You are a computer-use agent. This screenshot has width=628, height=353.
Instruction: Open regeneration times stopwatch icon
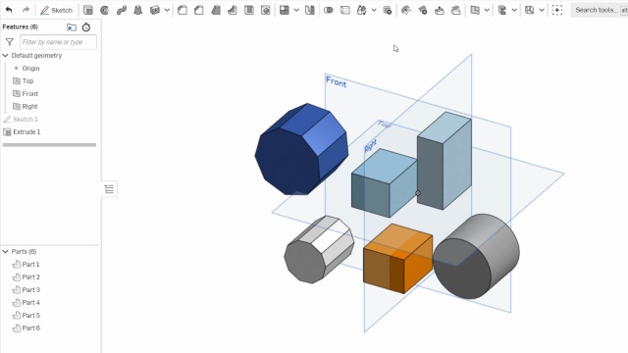(x=86, y=27)
